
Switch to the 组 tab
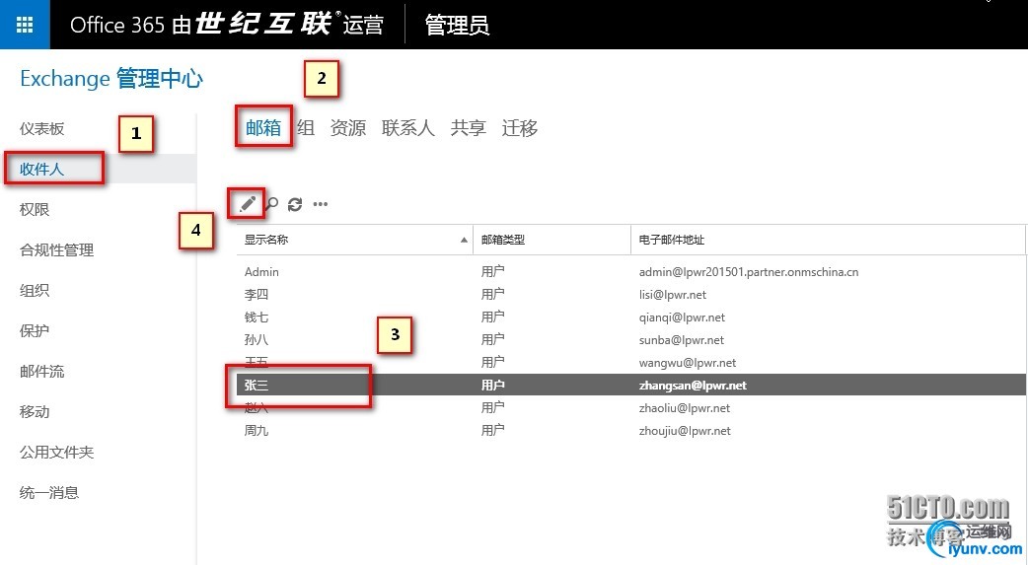point(306,127)
